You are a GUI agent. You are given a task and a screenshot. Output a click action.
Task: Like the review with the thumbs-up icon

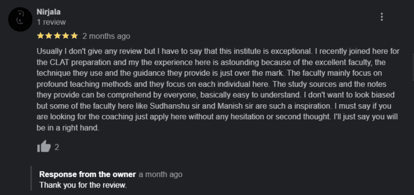[x=44, y=146]
